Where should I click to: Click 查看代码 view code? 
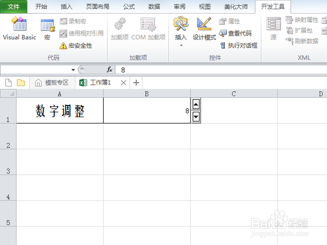[235, 33]
